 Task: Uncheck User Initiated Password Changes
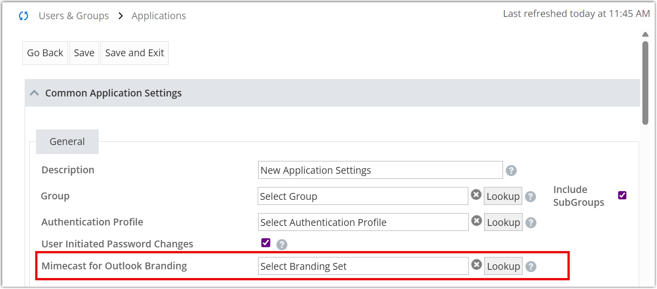pyautogui.click(x=265, y=243)
